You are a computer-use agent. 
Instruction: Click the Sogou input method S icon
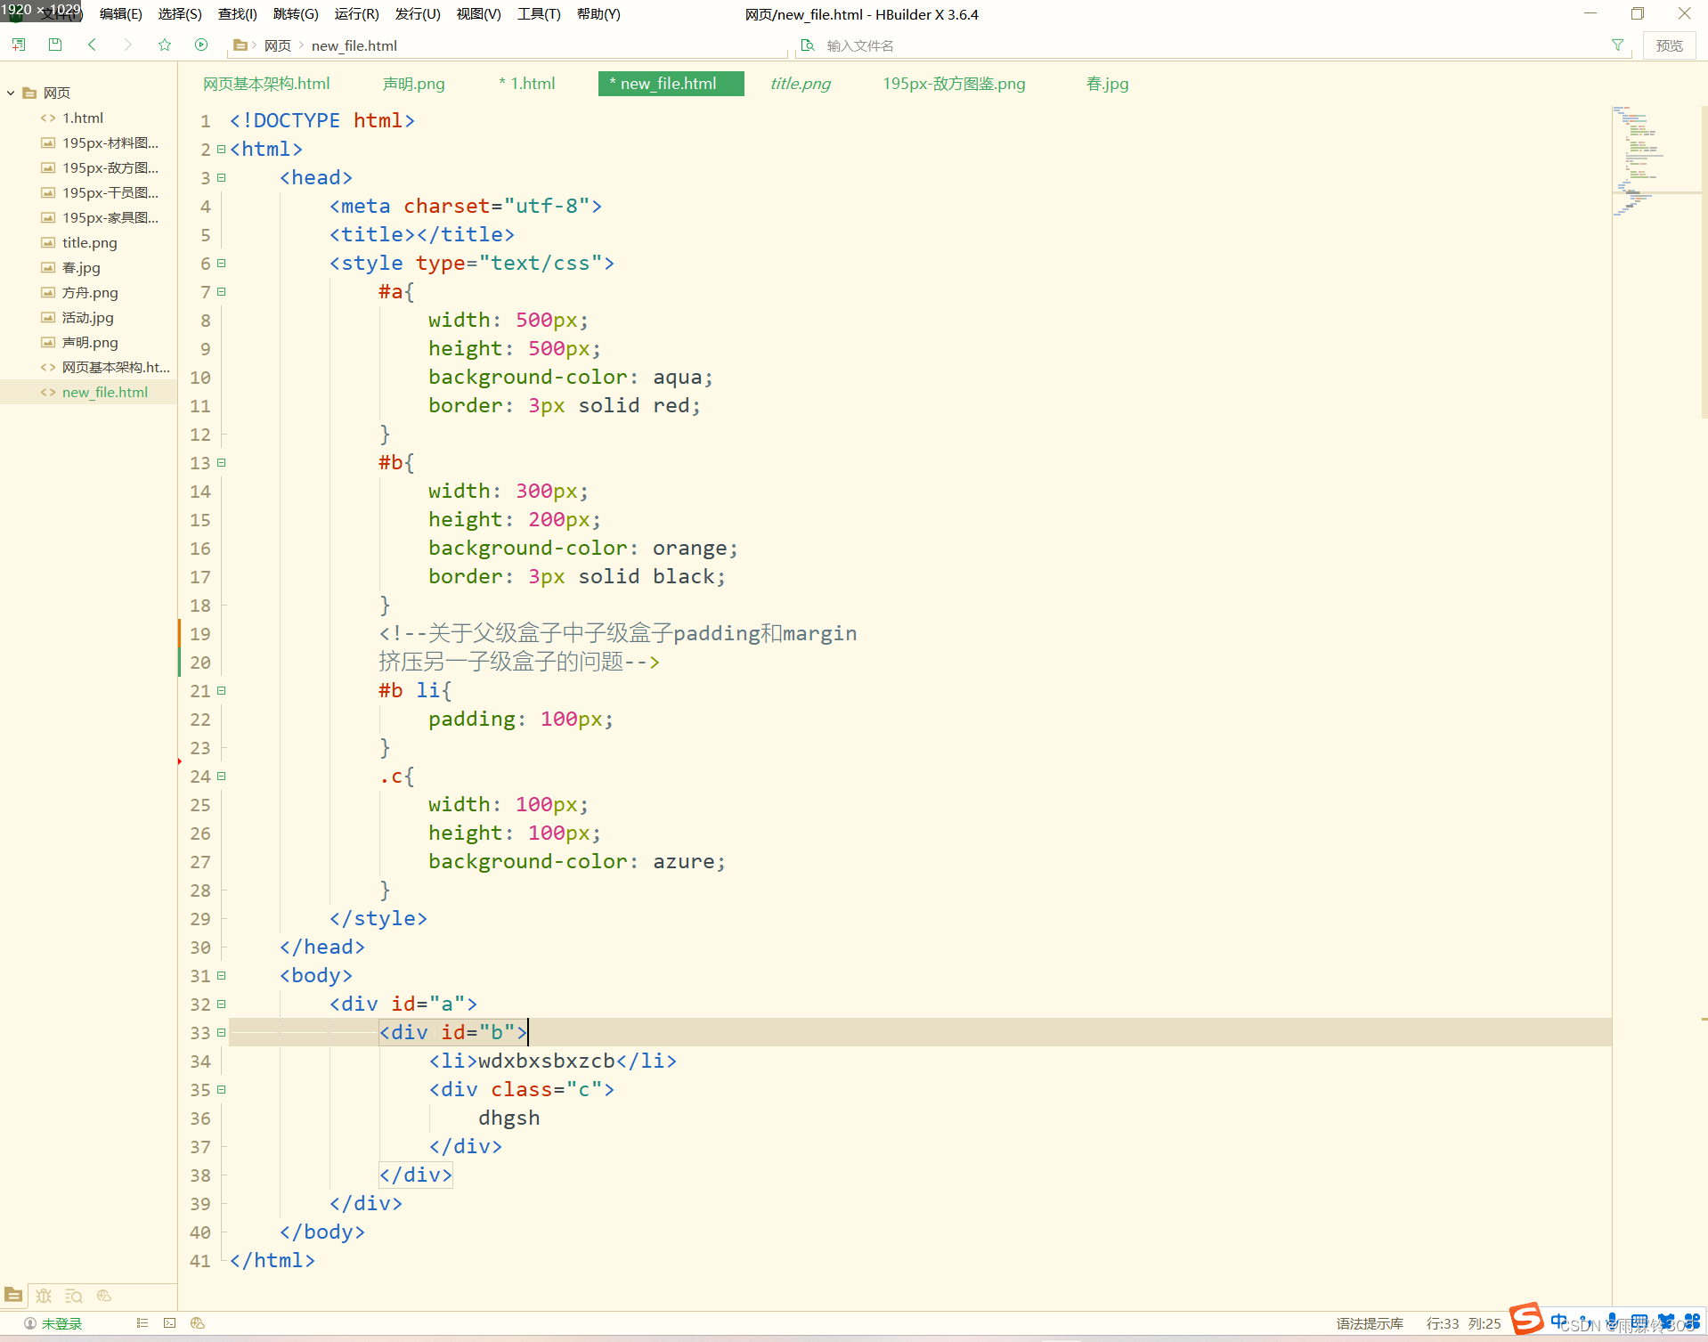(x=1525, y=1319)
